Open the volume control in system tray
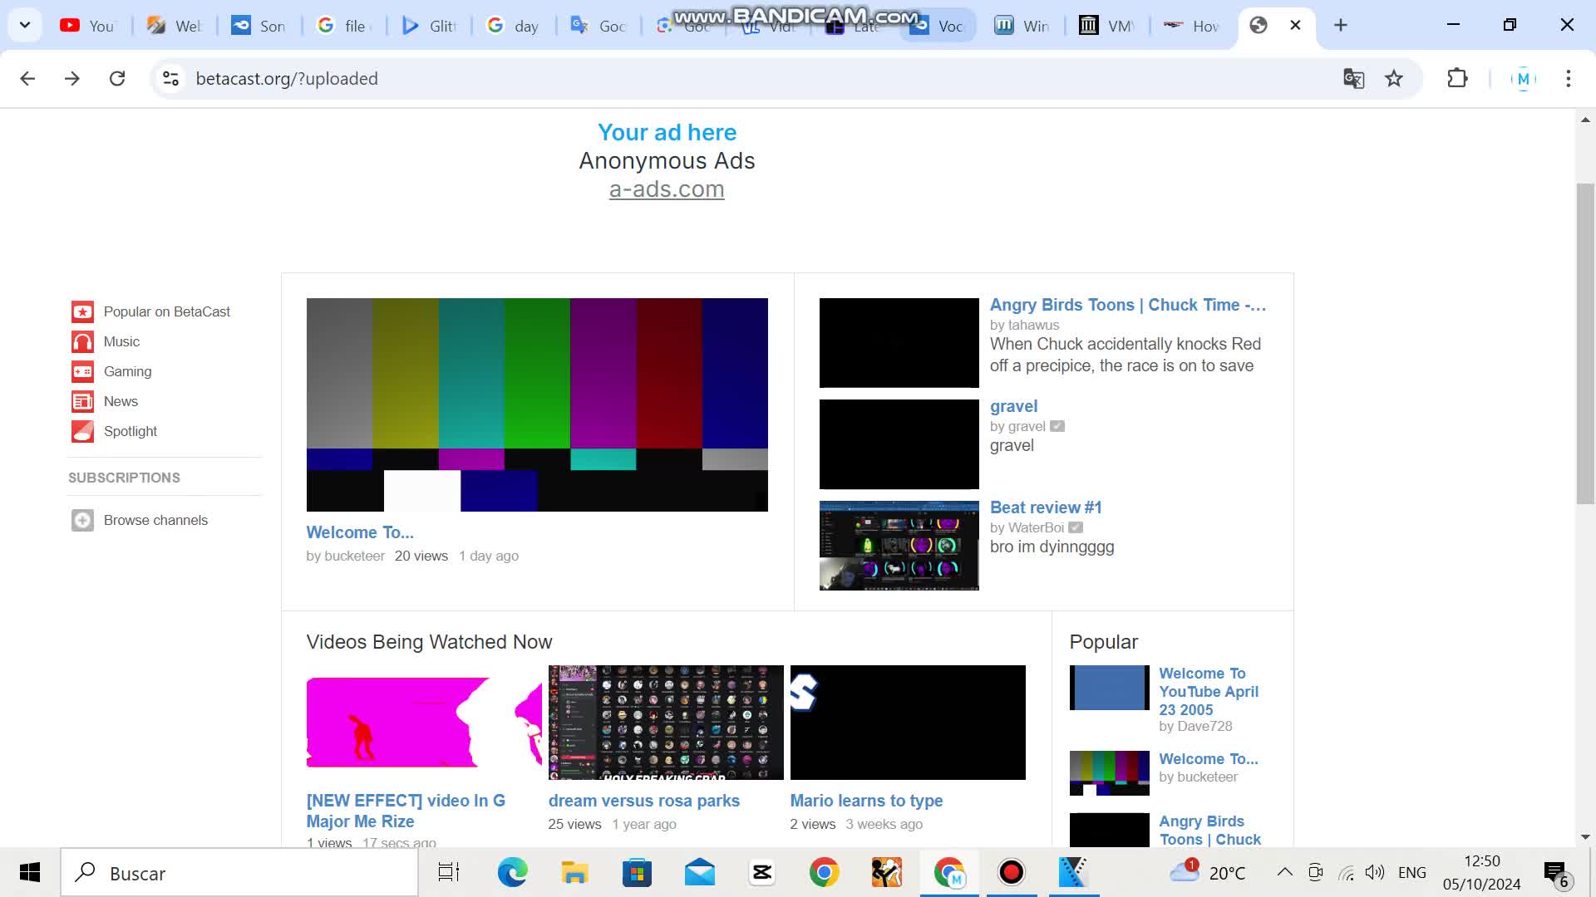 [1375, 872]
